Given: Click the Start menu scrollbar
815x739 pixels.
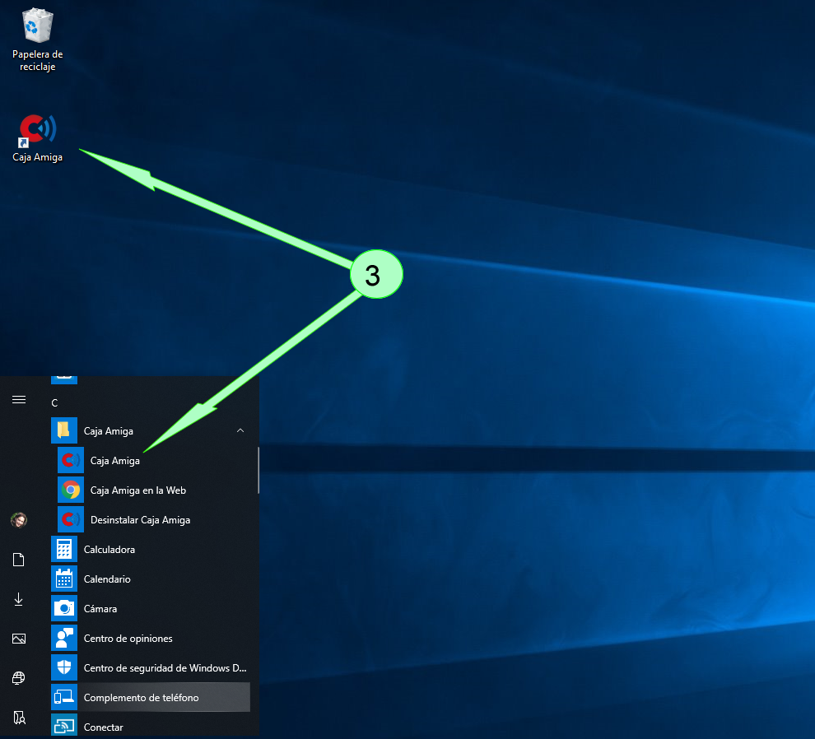Looking at the screenshot, I should (x=258, y=469).
